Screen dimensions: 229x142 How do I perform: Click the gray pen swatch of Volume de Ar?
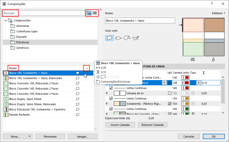coord(185,93)
